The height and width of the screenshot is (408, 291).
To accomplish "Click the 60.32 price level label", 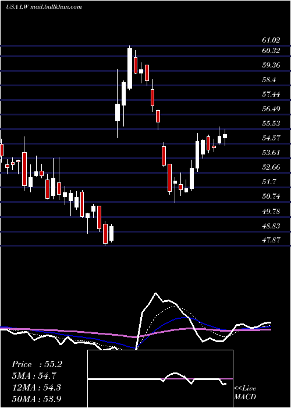I will click(271, 51).
